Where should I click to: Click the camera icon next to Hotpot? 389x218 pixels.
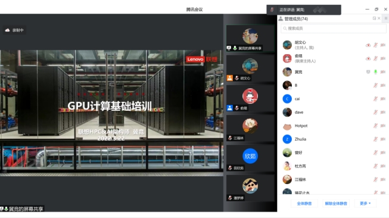tap(383, 126)
